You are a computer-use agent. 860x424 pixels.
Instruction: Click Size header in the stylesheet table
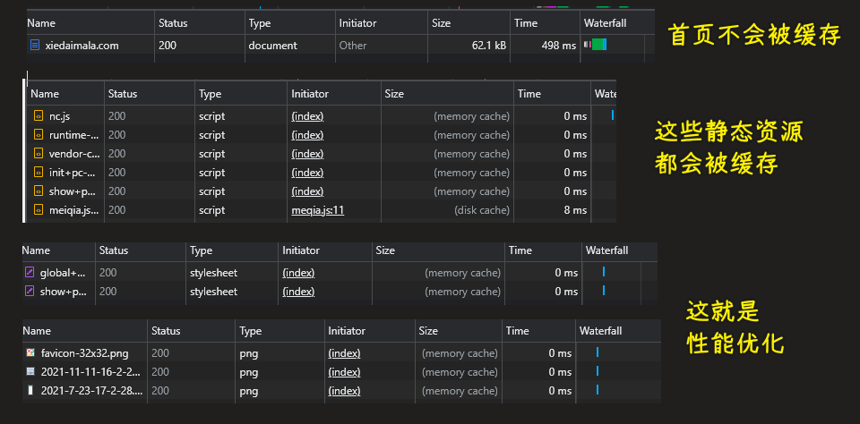(385, 250)
